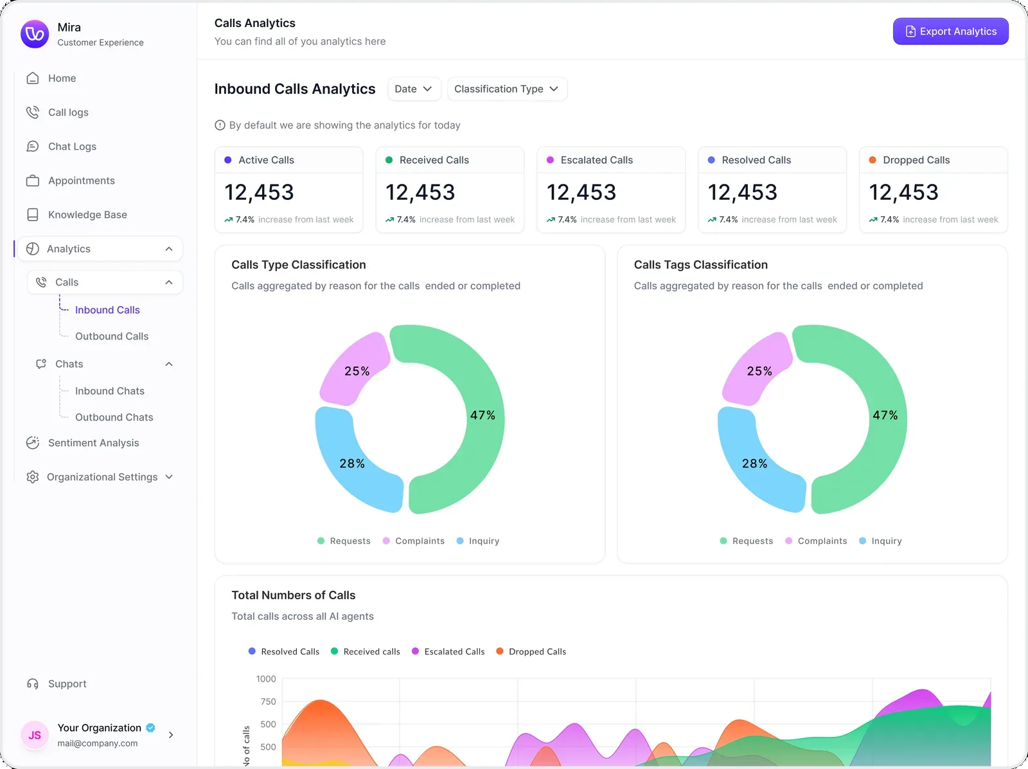Toggle Received calls series legend
Image resolution: width=1028 pixels, height=769 pixels.
tap(366, 652)
